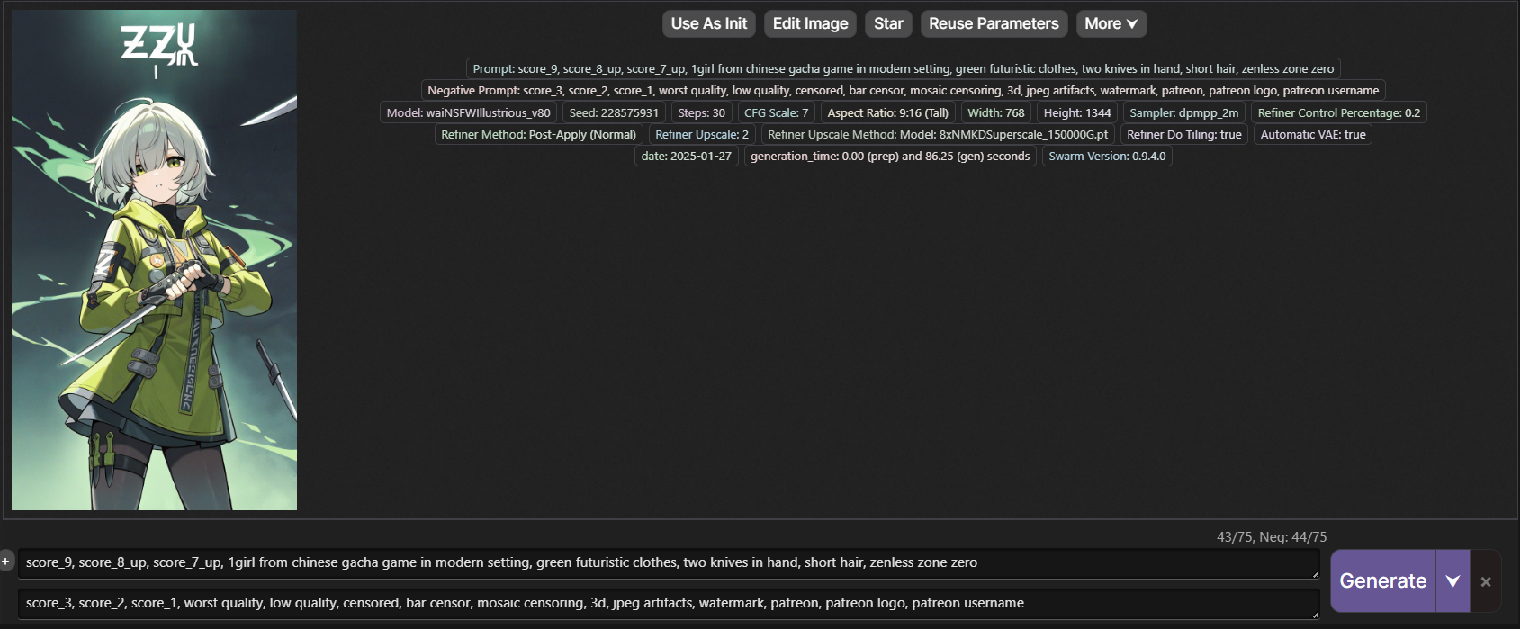Click the 43/75, Neg: 44/75 token counter

coord(1272,536)
